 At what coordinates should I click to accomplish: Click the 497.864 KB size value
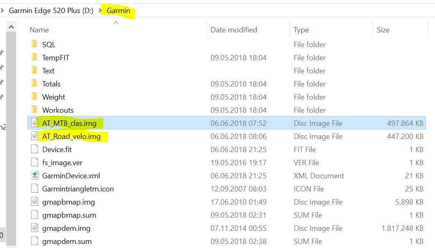coord(405,123)
